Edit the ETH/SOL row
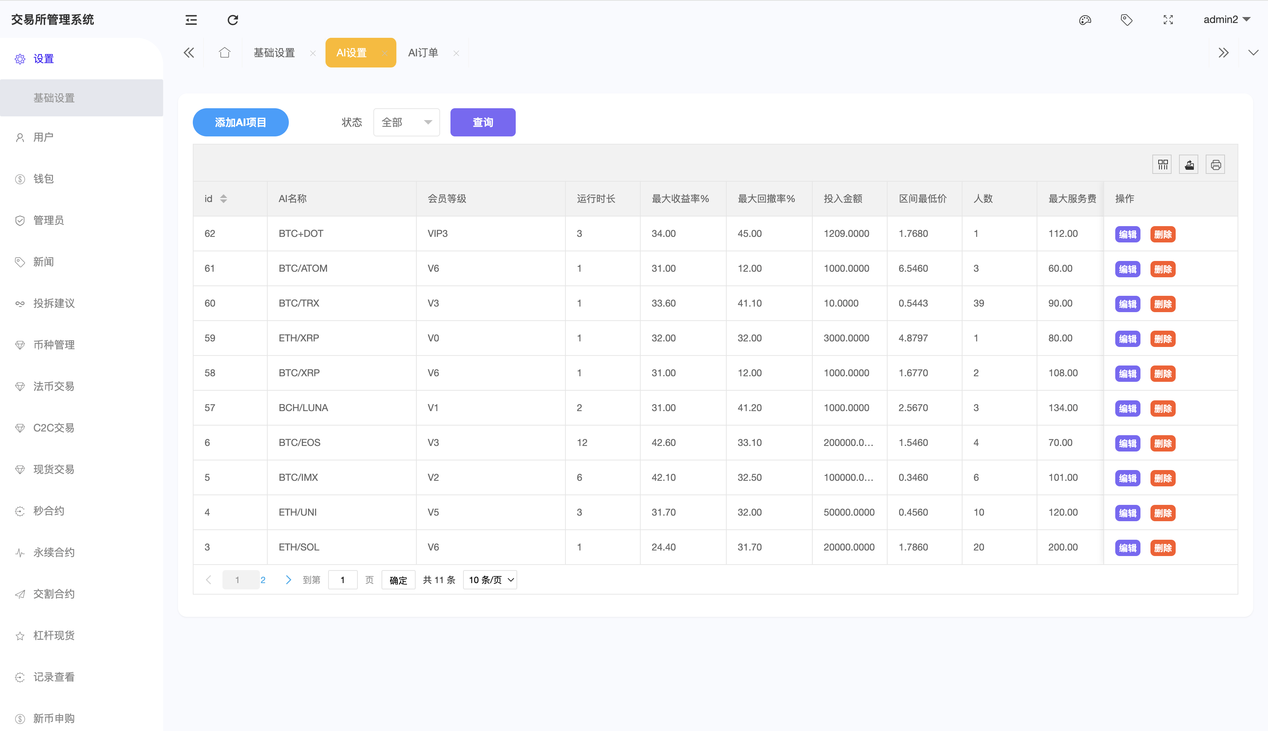The height and width of the screenshot is (731, 1268). coord(1127,548)
